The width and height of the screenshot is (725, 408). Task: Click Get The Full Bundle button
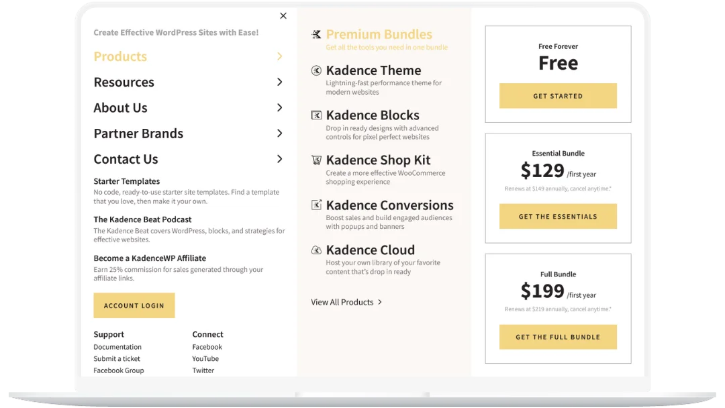558,337
